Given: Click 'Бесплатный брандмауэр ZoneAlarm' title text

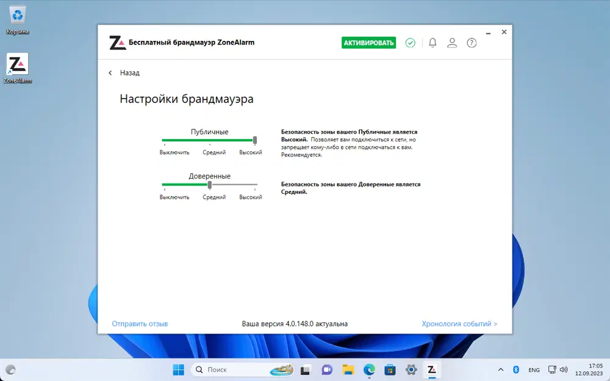Looking at the screenshot, I should click(x=192, y=43).
